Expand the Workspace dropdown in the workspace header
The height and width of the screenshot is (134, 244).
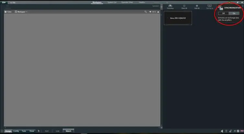pyautogui.click(x=21, y=12)
